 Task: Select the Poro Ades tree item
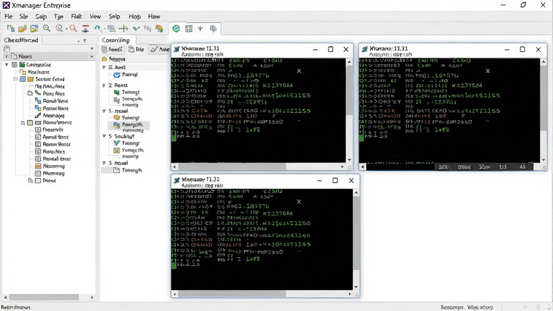point(54,93)
